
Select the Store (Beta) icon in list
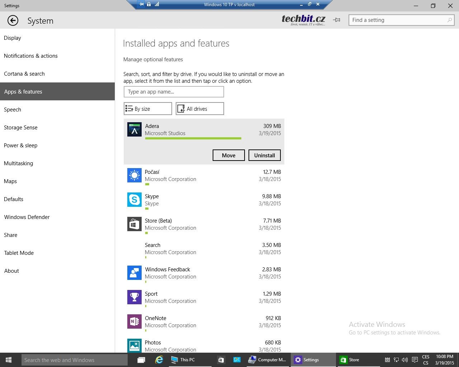point(134,224)
